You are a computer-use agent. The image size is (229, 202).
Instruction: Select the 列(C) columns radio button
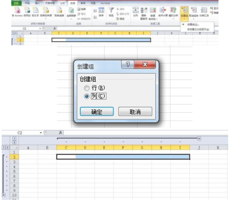87,96
